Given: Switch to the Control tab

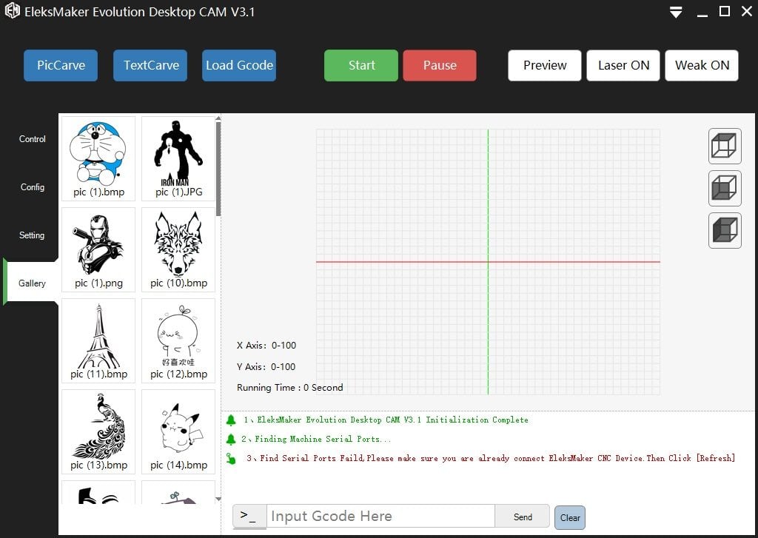Looking at the screenshot, I should 33,138.
